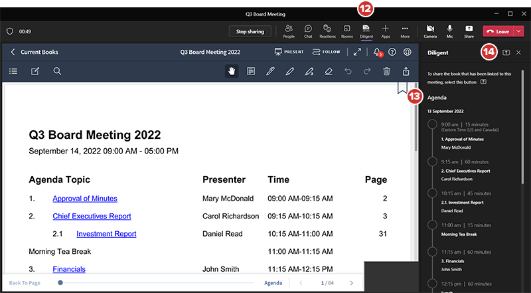531x293 pixels.
Task: Toggle the Mic mute button
Action: (450, 31)
